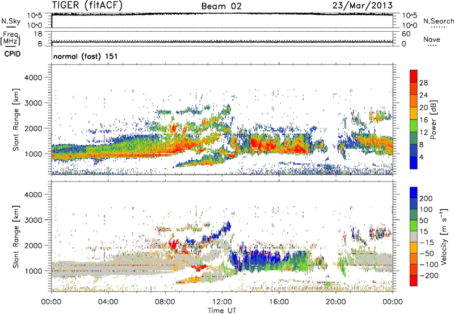Click the 'Power [dB]' colorbar label

[x=434, y=120]
